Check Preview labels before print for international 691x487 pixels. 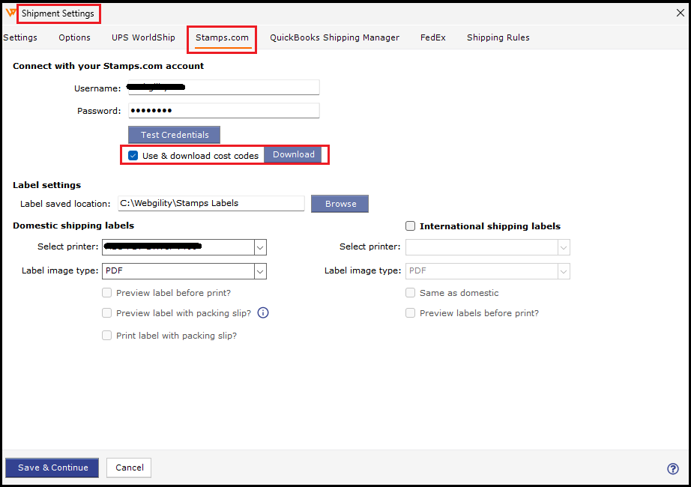pyautogui.click(x=410, y=313)
